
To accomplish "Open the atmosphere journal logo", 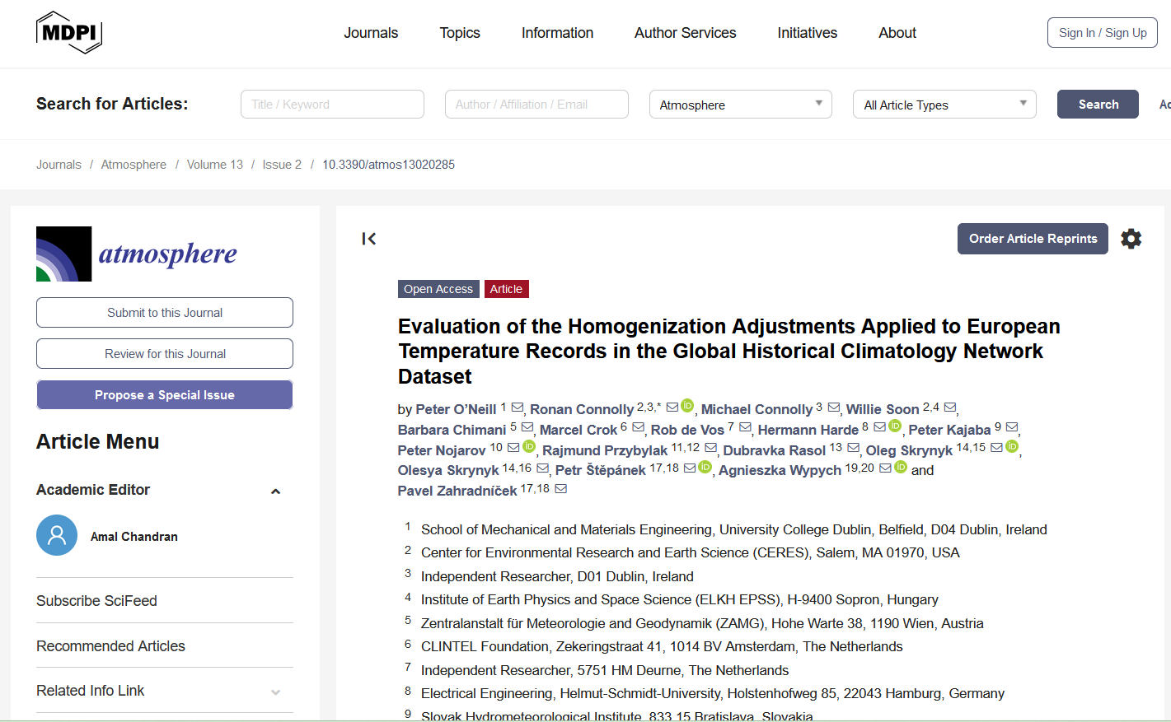I will 137,254.
